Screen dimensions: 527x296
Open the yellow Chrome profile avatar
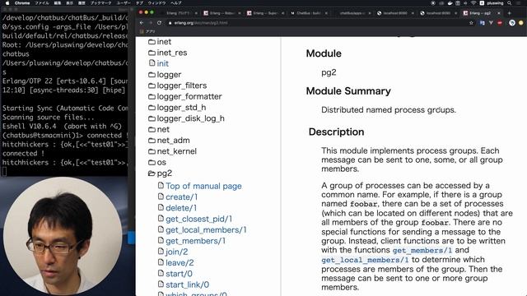pyautogui.click(x=521, y=23)
